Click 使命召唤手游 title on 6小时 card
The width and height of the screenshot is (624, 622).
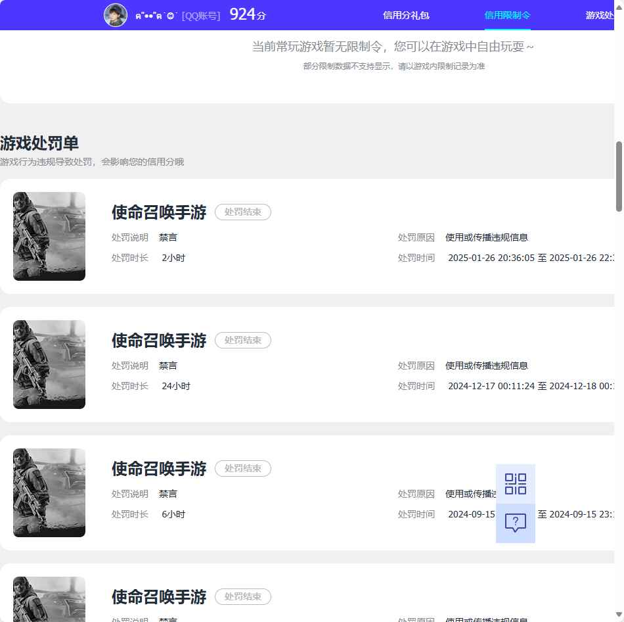pyautogui.click(x=159, y=469)
